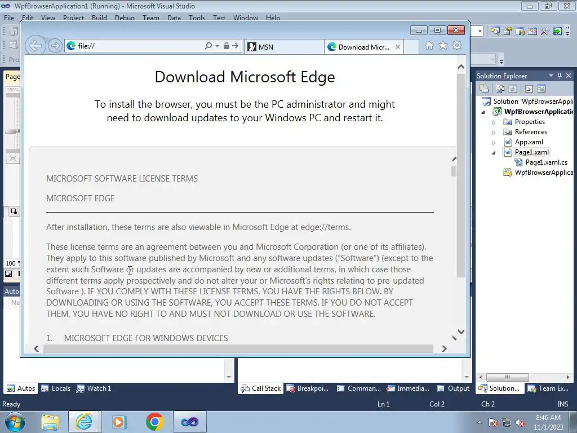This screenshot has height=433, width=577.
Task: Open the Breakpoints tab
Action: (x=308, y=388)
